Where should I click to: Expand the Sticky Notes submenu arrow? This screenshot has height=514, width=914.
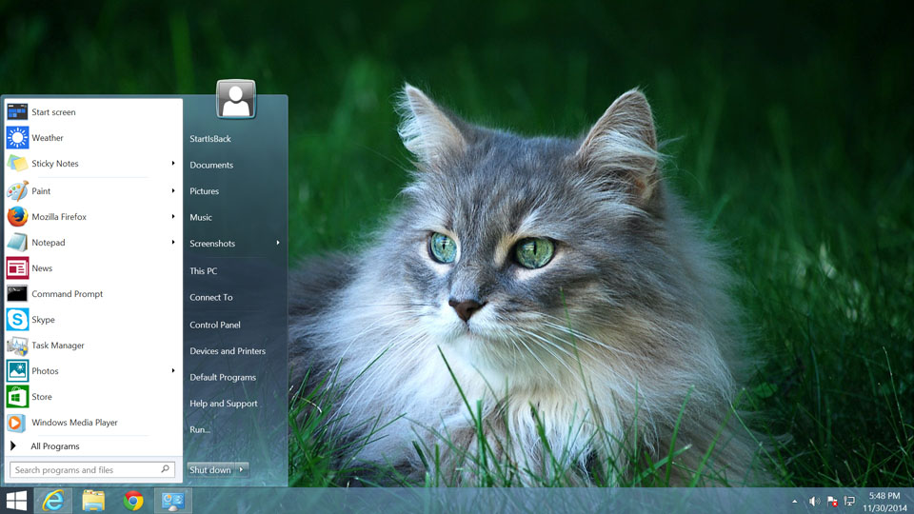pyautogui.click(x=173, y=164)
